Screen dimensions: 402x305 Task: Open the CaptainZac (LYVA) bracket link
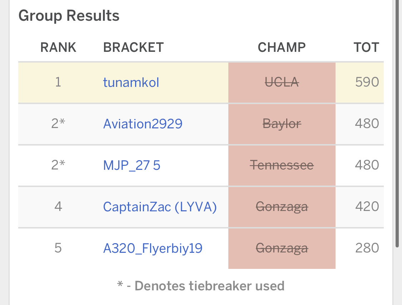click(160, 207)
